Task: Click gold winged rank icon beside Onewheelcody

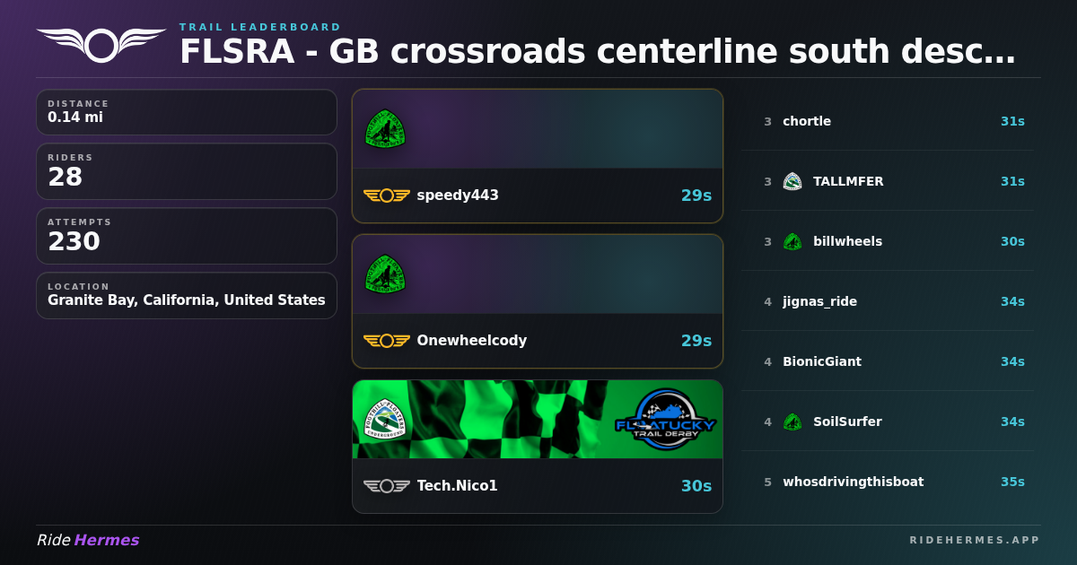Action: 387,341
